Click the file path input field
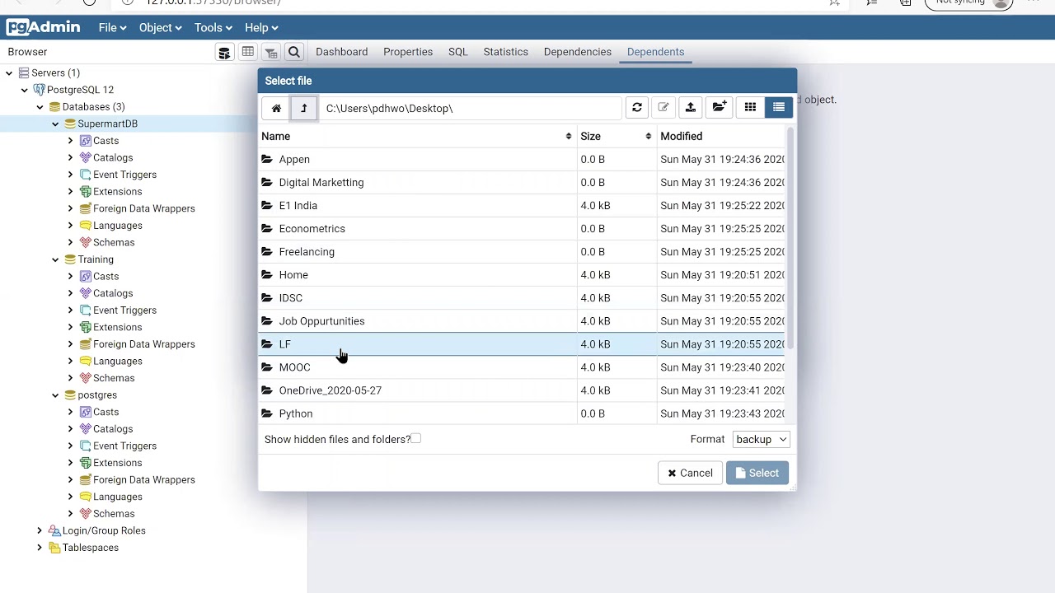 (471, 108)
